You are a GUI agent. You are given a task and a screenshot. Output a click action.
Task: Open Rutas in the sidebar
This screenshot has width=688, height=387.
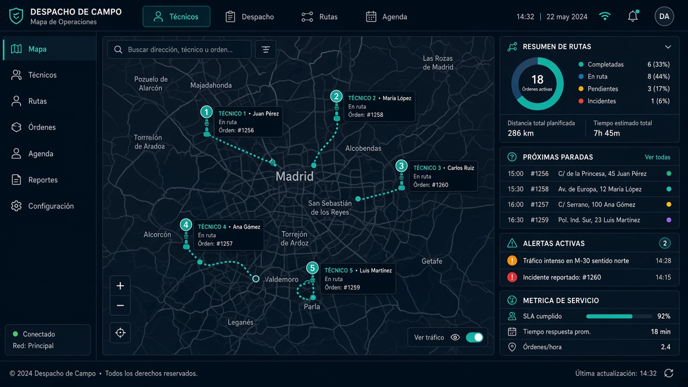[49, 101]
